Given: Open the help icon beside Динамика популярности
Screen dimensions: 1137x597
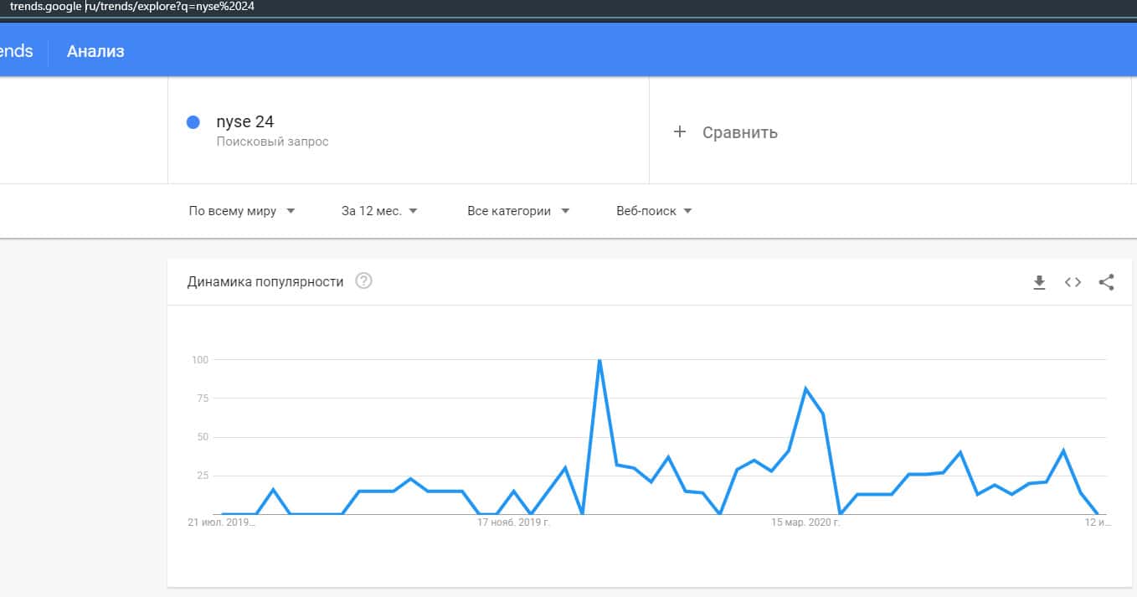Looking at the screenshot, I should click(363, 281).
